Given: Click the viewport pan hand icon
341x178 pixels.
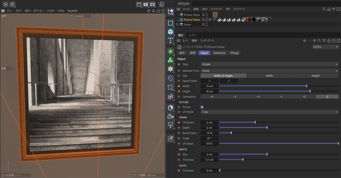Looking at the screenshot, I should pos(148,11).
